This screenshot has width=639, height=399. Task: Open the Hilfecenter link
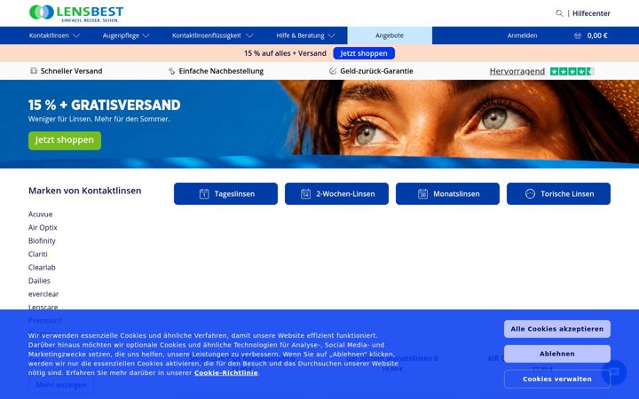click(x=591, y=13)
